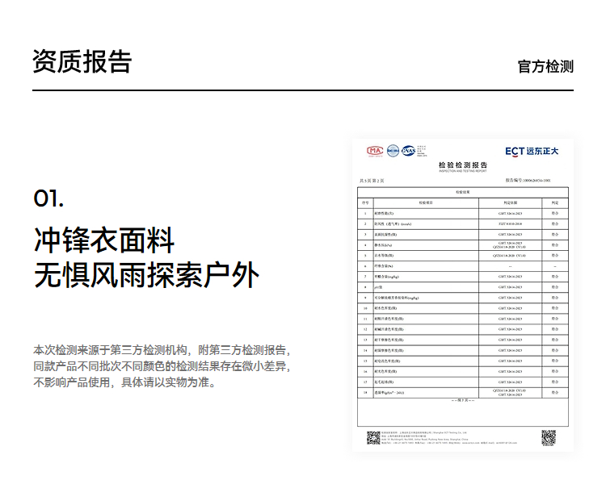Click the 资质报告 section heading

(x=82, y=62)
